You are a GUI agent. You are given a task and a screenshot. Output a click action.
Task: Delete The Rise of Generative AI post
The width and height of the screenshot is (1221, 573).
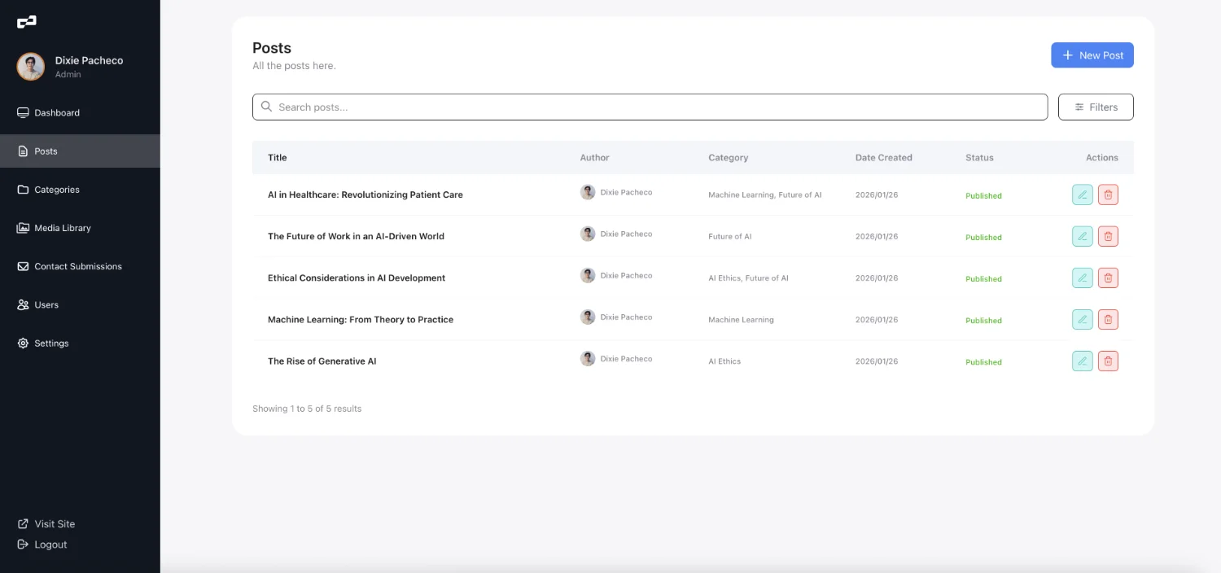tap(1108, 361)
